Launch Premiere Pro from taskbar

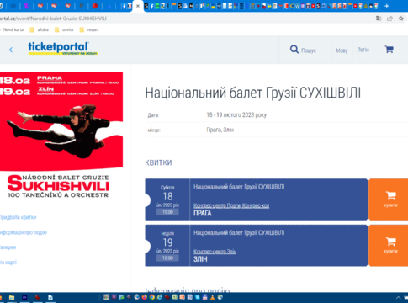[24, 298]
